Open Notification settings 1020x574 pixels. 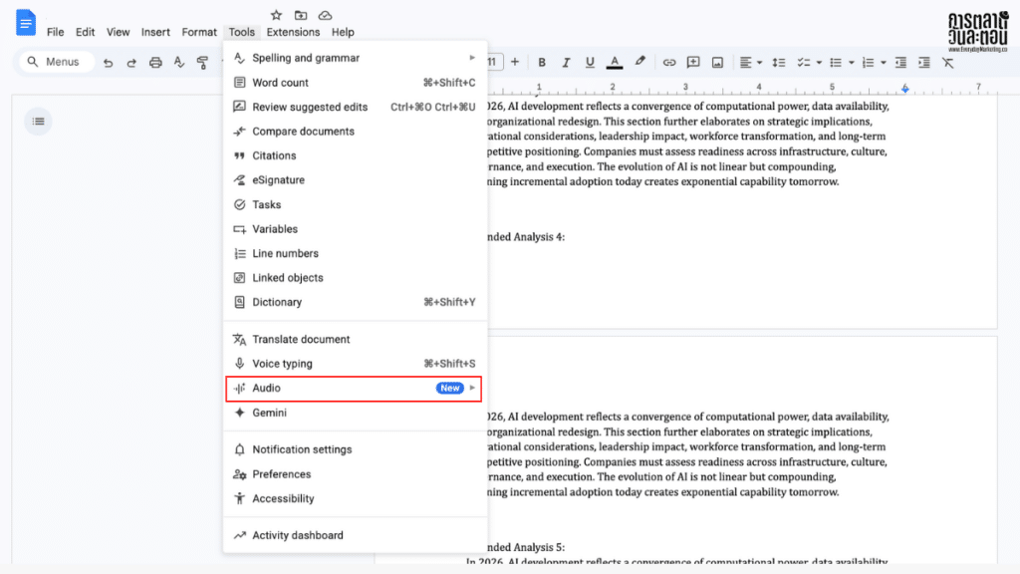355,449
